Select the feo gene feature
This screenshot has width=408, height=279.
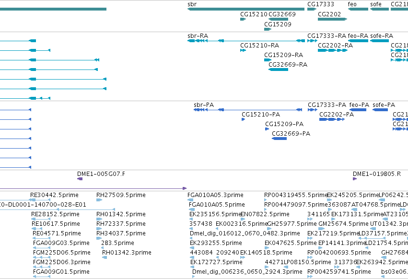[x=358, y=9]
